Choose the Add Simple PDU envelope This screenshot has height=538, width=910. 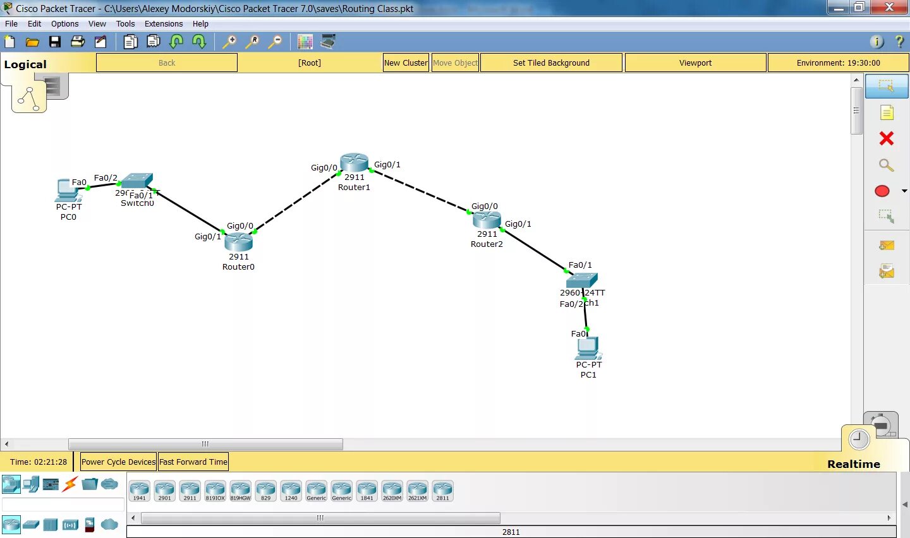click(x=886, y=245)
